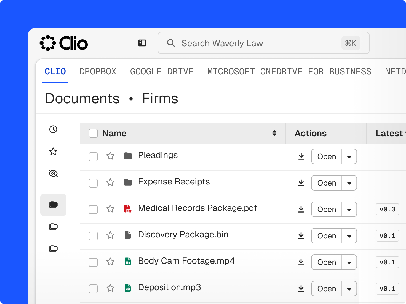Expand Open dropdown arrow for Deposition.mp3
The width and height of the screenshot is (406, 304).
tap(349, 289)
